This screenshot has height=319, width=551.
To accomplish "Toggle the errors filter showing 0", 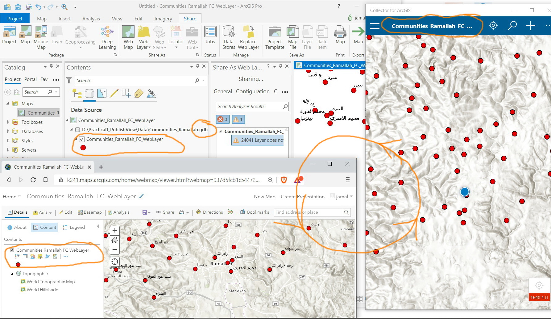I will click(222, 119).
